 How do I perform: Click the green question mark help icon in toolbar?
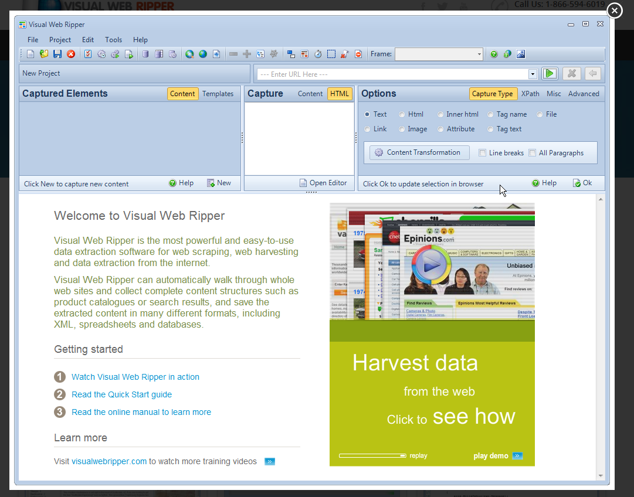[494, 54]
